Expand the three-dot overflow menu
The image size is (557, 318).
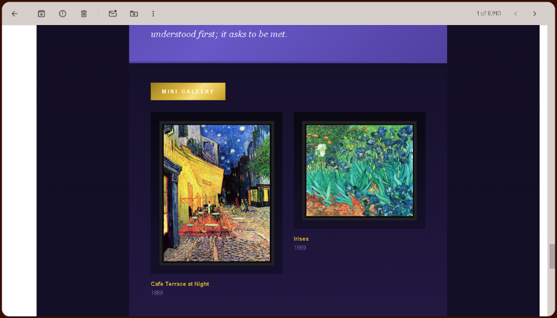click(x=153, y=14)
